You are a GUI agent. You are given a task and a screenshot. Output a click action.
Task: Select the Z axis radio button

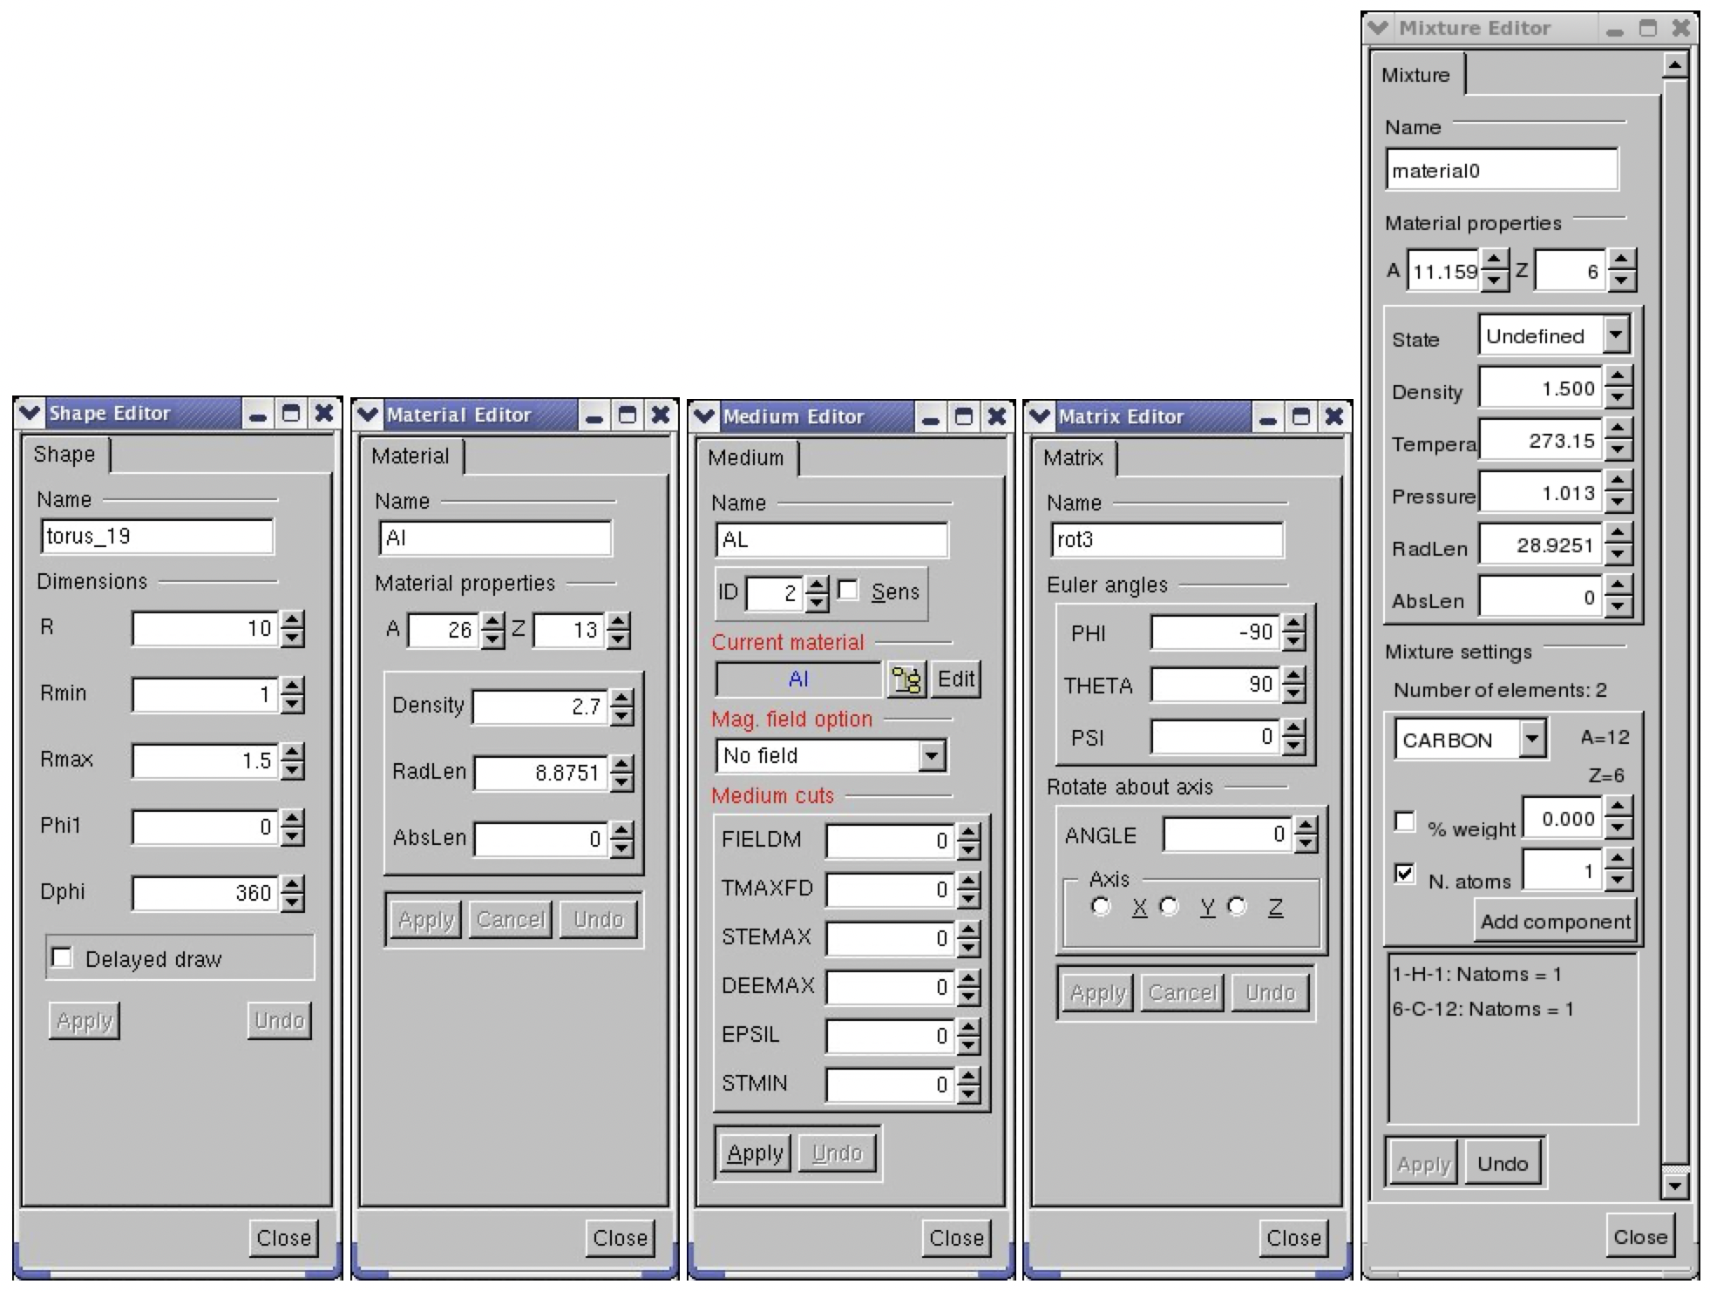coord(1237,907)
